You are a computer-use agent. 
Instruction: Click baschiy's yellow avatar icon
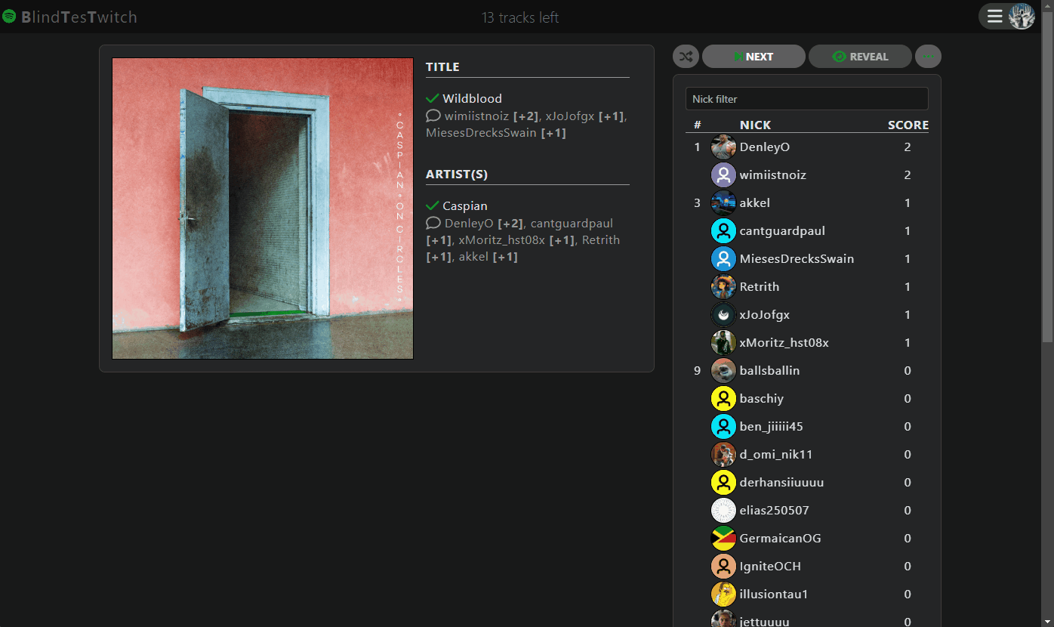pyautogui.click(x=723, y=399)
